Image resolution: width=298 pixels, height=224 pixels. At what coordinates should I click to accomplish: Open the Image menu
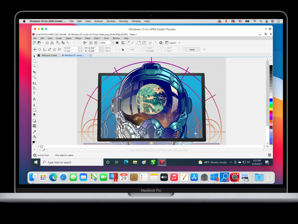(59, 38)
